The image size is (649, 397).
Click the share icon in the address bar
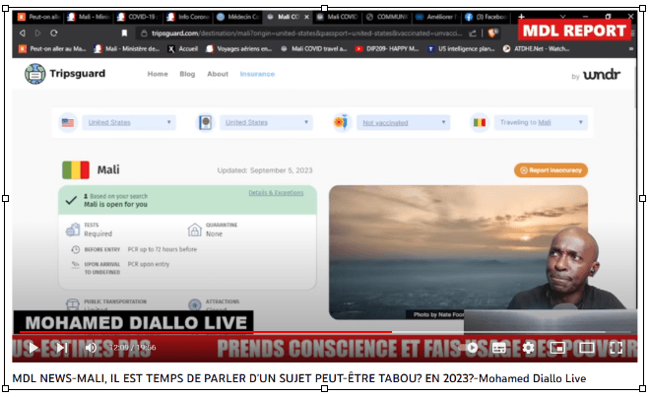(x=473, y=33)
